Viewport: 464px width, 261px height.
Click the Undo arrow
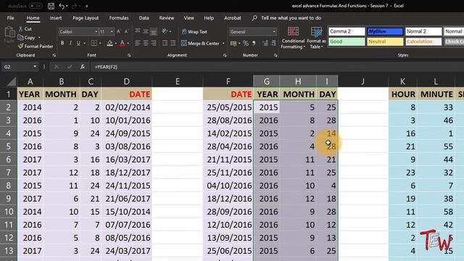click(x=62, y=6)
